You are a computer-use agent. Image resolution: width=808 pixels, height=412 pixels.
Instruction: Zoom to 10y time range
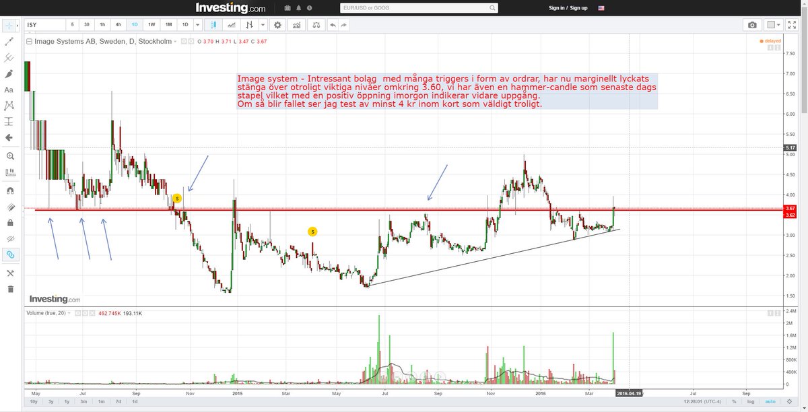[x=32, y=401]
